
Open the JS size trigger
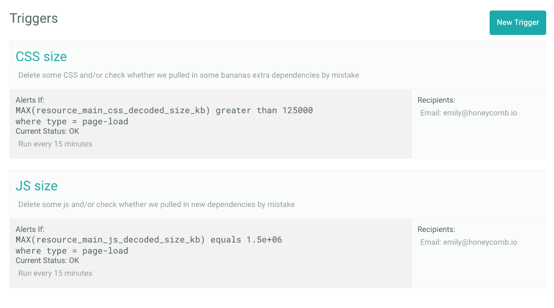(37, 186)
